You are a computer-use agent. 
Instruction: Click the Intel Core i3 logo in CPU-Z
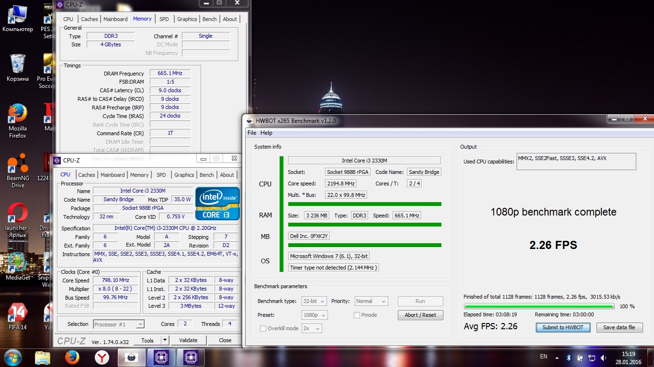[218, 204]
